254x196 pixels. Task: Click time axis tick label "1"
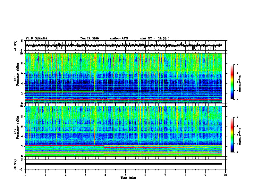pos(45,175)
